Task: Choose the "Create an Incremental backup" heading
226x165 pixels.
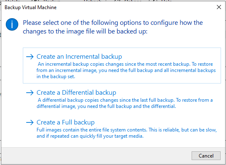Action: point(79,57)
